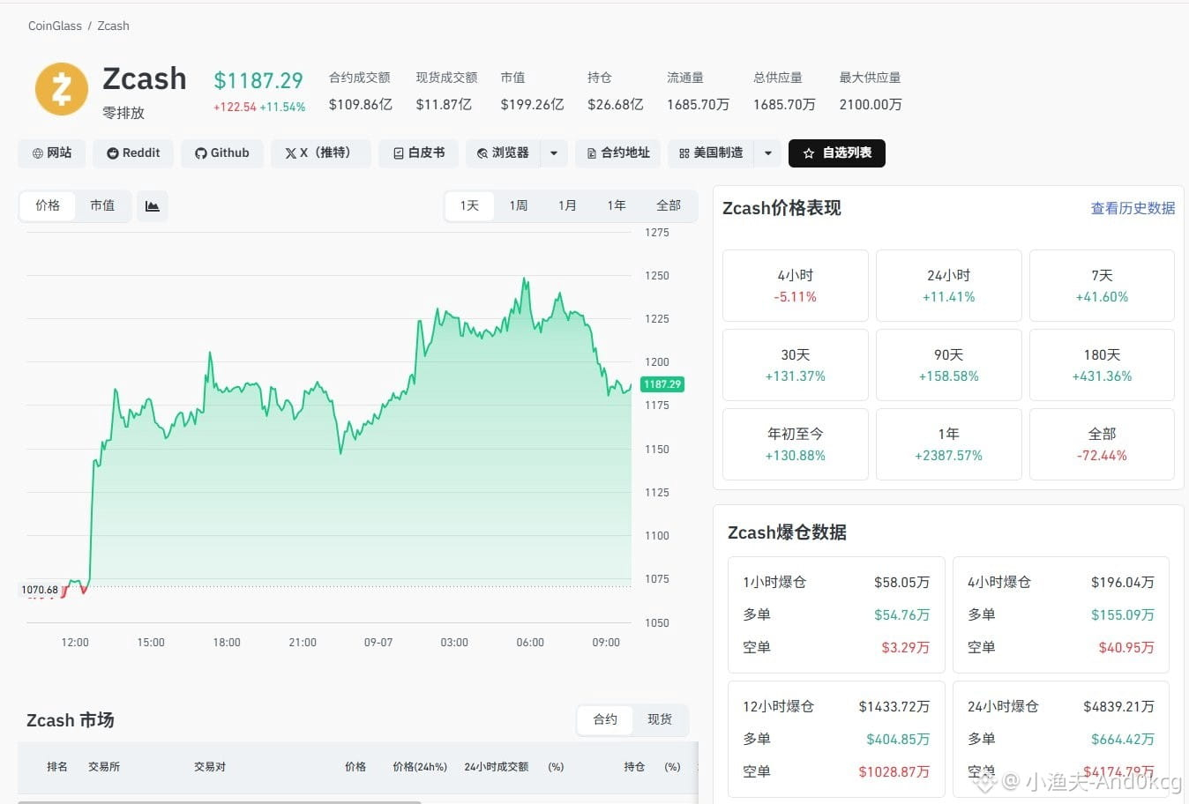This screenshot has height=804, width=1189.
Task: Open the 网站 website globe button
Action: [52, 153]
